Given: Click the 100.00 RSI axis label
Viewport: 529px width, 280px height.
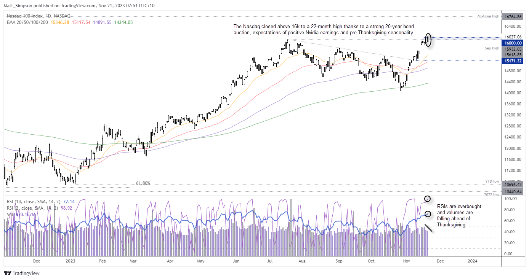Looking at the screenshot, I should tap(510, 199).
